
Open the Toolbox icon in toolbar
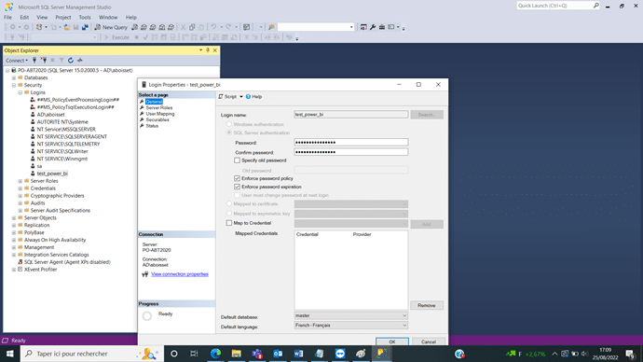(x=382, y=27)
